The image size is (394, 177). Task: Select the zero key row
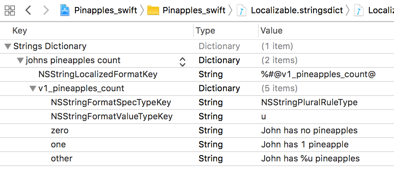59,131
